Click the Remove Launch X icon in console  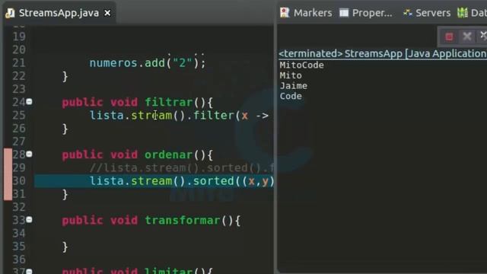tap(466, 37)
